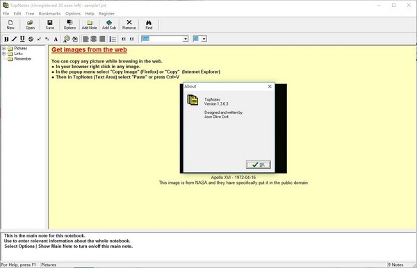Image resolution: width=417 pixels, height=268 pixels.
Task: Close the About dialog with X
Action: [x=270, y=87]
